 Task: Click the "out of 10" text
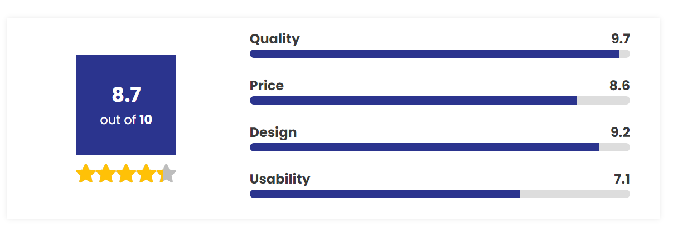point(126,120)
